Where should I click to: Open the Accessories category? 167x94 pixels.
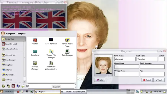(13, 55)
